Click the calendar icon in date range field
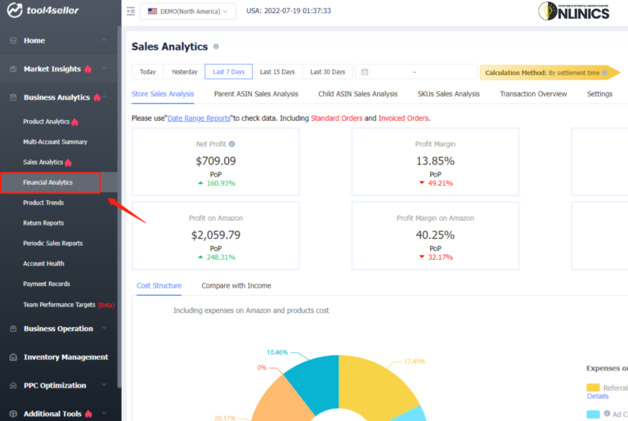 [364, 72]
